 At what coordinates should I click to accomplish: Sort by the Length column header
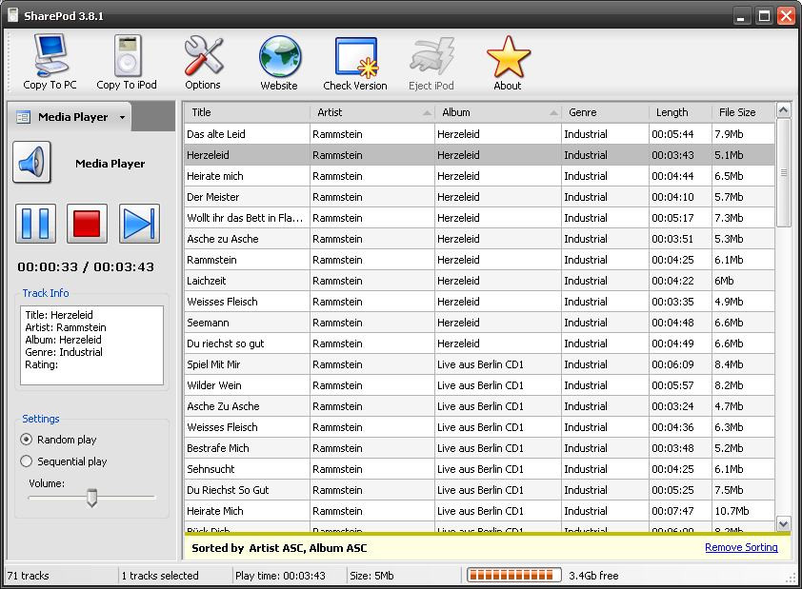click(680, 112)
